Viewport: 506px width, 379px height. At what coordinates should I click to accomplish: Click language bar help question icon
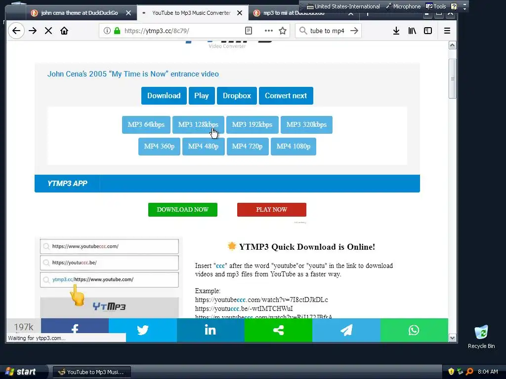[454, 6]
